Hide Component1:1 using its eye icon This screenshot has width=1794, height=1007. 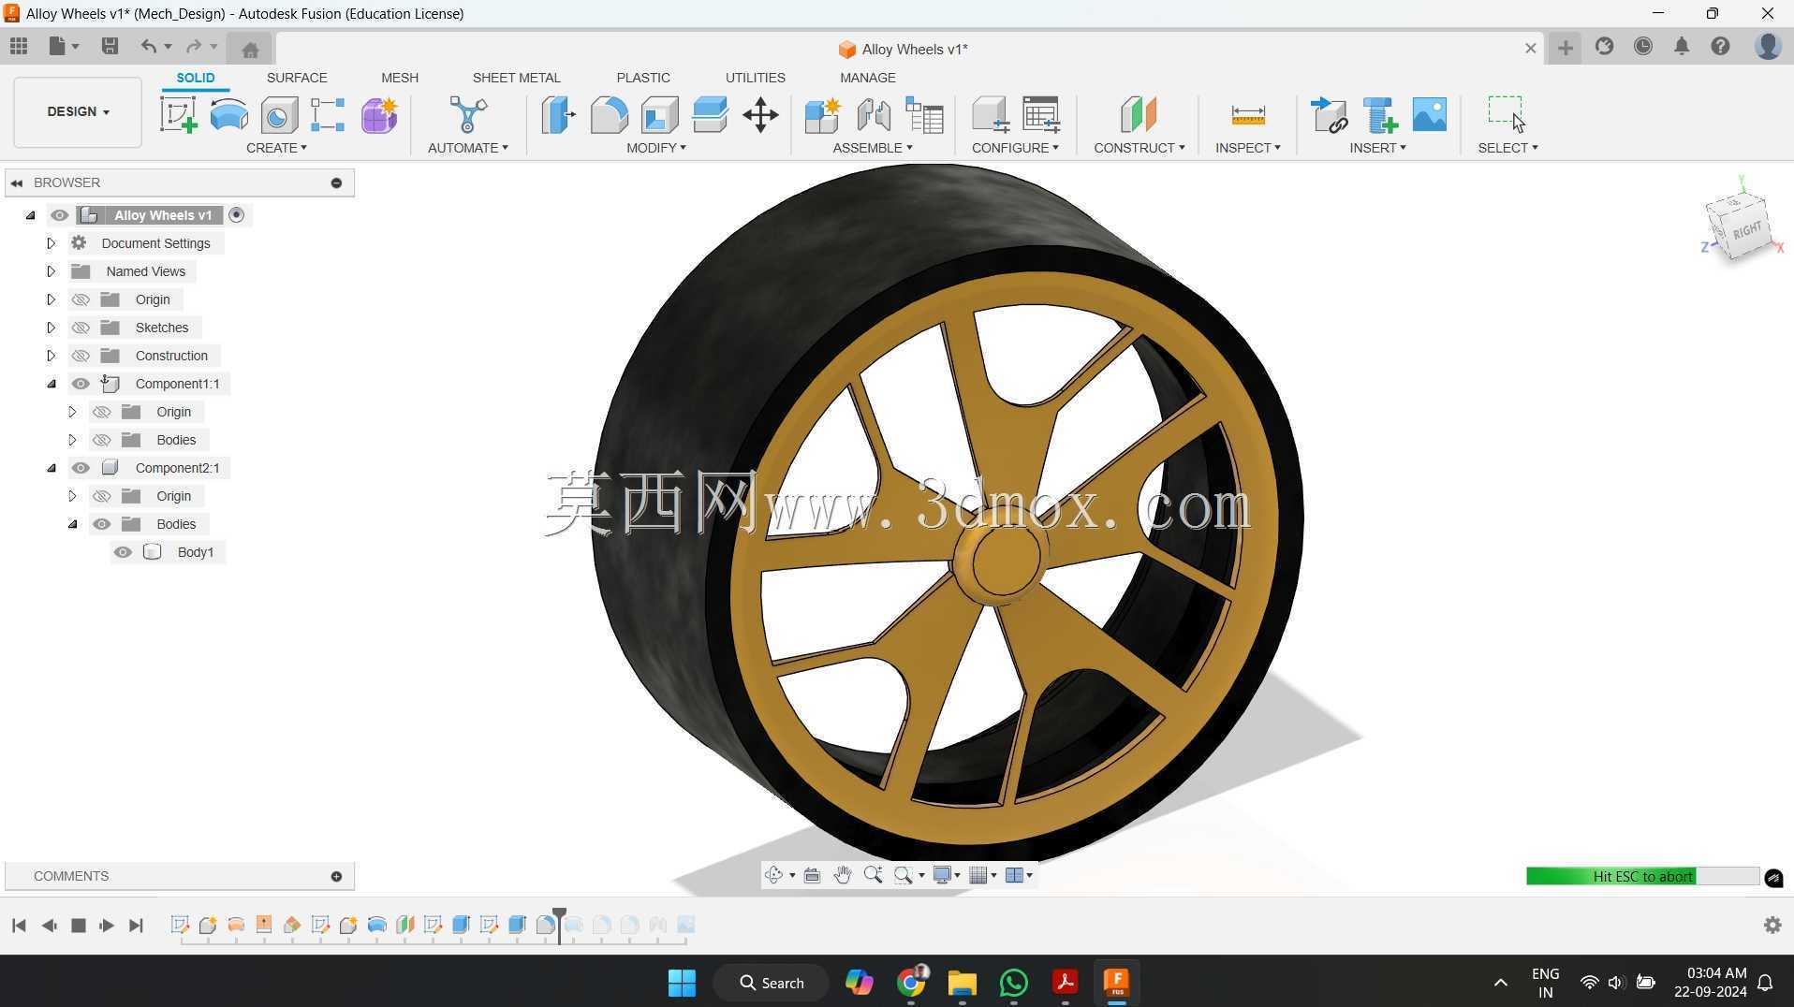pos(81,384)
